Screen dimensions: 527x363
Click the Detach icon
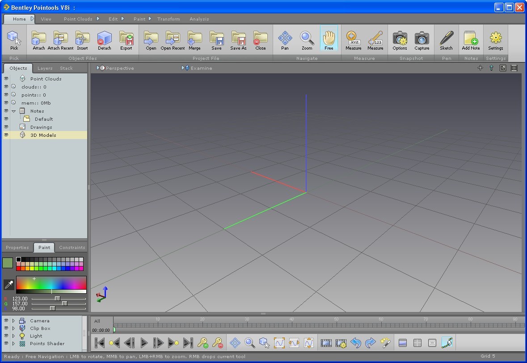pos(104,39)
